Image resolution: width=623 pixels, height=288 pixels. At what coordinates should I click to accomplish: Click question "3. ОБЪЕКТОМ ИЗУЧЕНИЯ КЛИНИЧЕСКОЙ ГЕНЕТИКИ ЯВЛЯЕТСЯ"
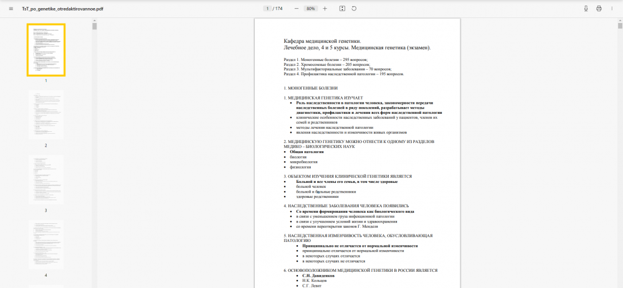[348, 177]
